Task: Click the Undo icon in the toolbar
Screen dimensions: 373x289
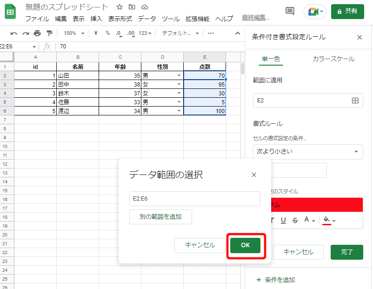Action: [x=13, y=33]
